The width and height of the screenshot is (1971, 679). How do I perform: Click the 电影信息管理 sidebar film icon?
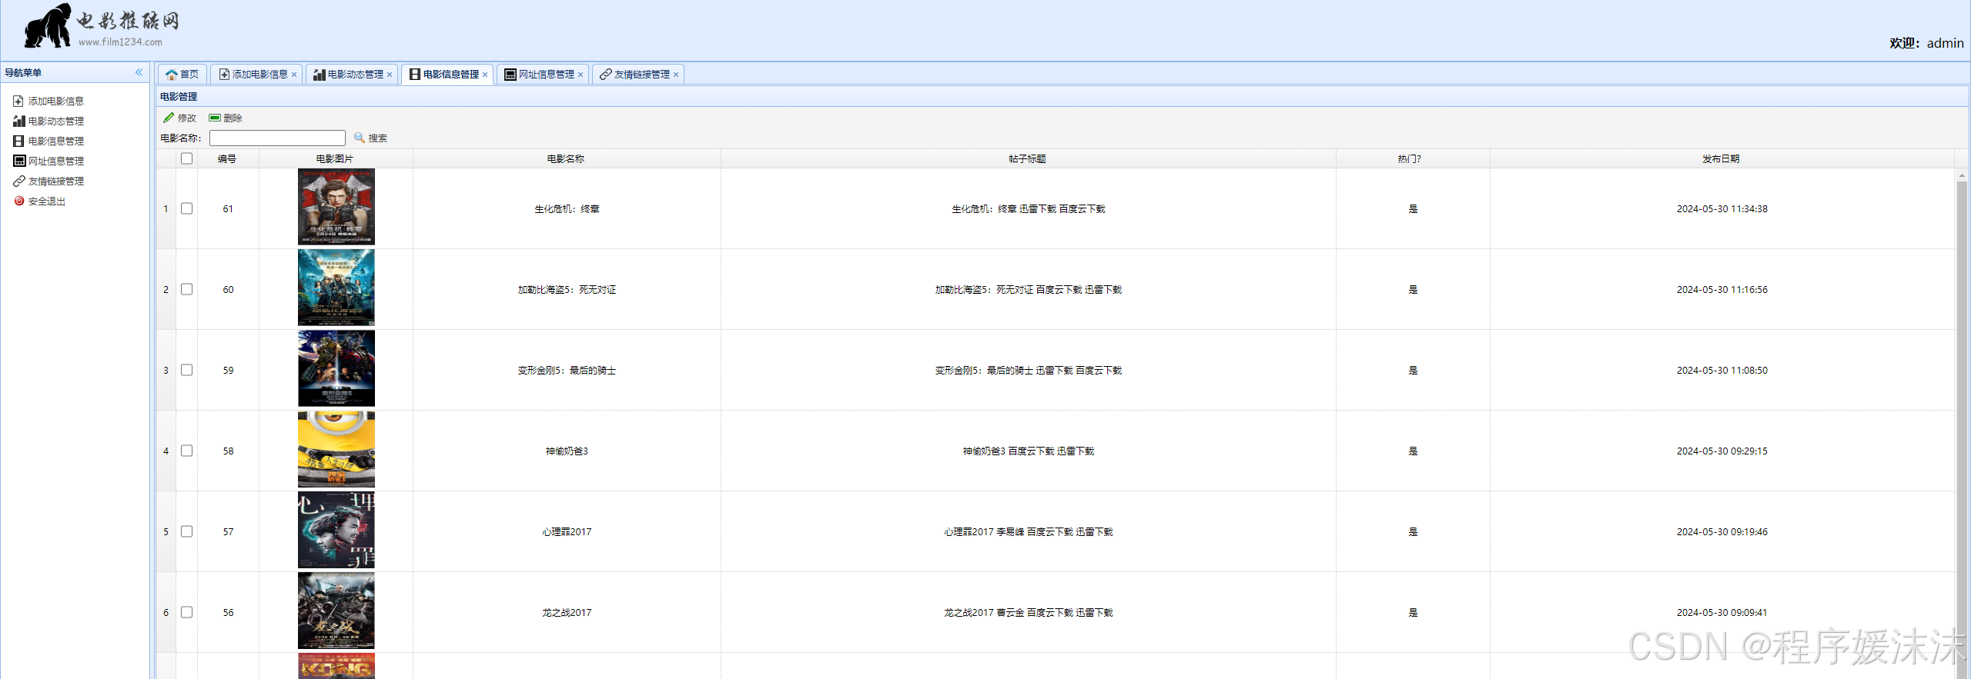(x=18, y=141)
